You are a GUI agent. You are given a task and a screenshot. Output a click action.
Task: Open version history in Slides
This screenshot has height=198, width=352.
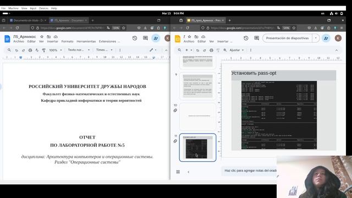click(x=246, y=38)
